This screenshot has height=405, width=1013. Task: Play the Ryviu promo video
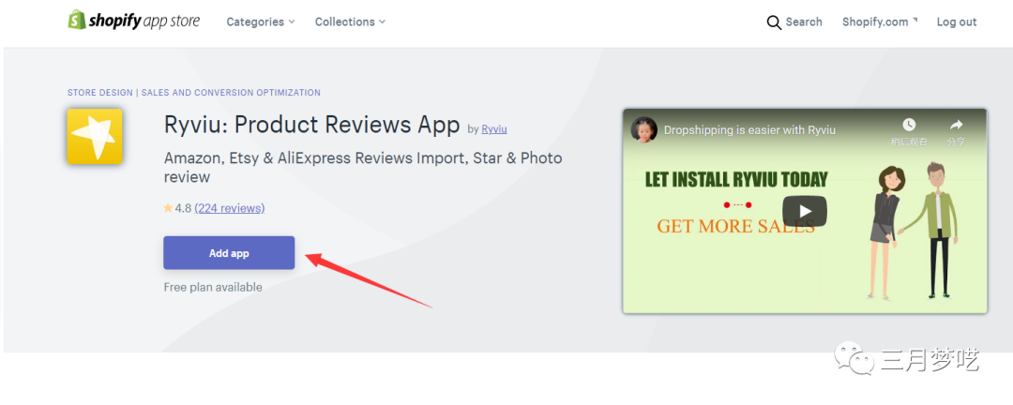tap(805, 211)
